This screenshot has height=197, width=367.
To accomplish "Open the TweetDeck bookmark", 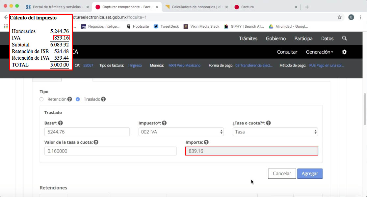I will click(x=166, y=26).
